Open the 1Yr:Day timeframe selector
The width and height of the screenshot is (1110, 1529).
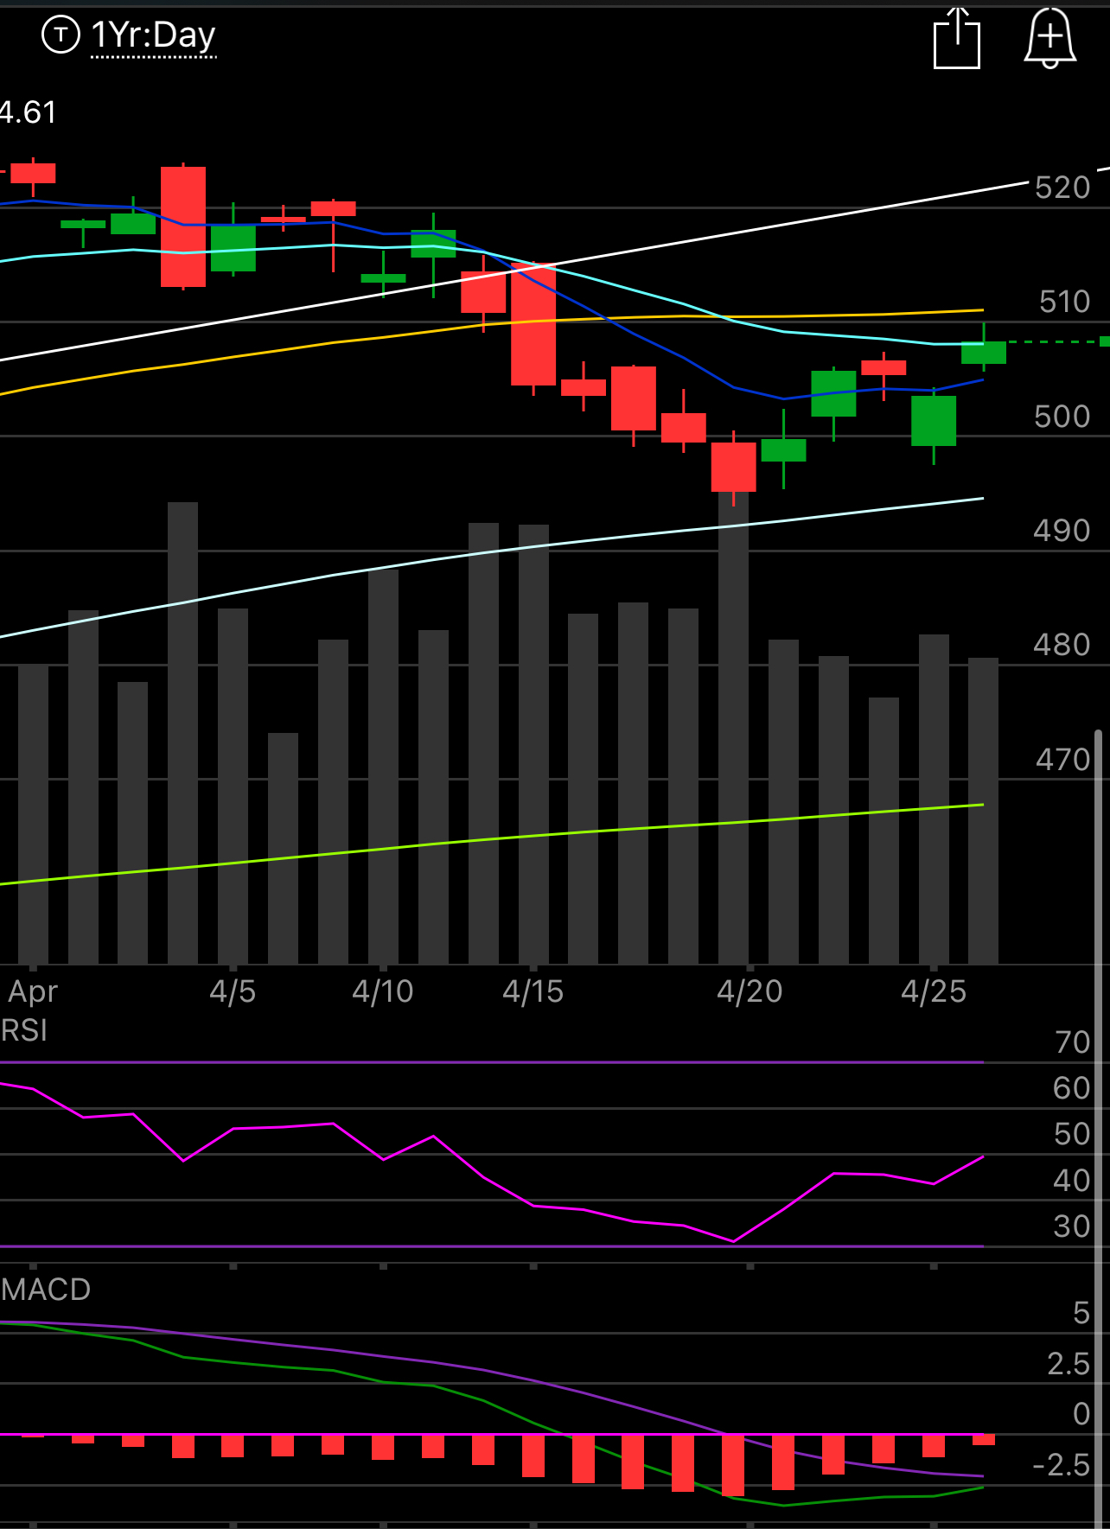[x=153, y=35]
